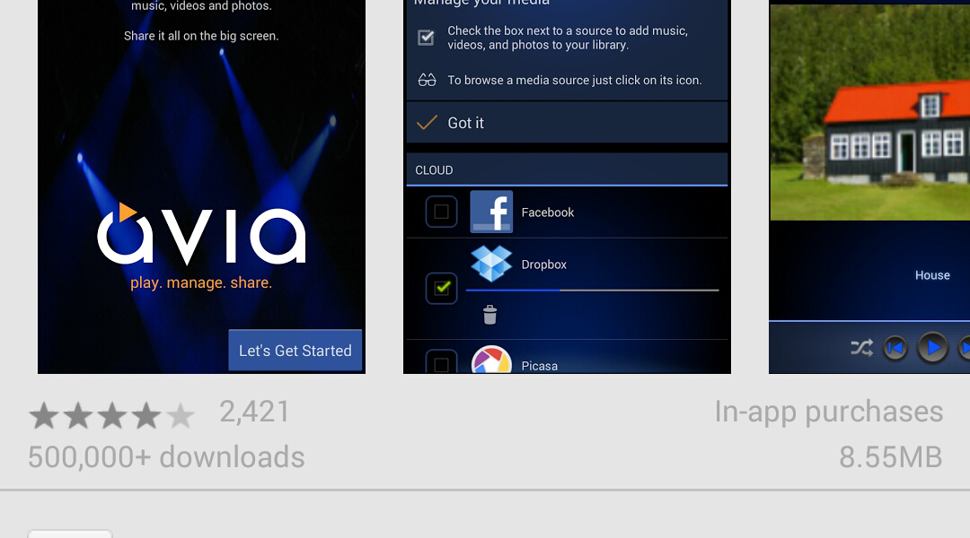Click the CLOUD section header
970x538 pixels.
tap(567, 169)
